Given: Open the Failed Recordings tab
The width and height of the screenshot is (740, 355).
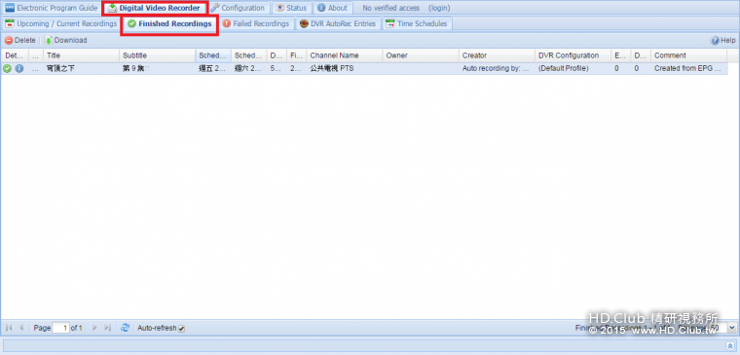Looking at the screenshot, I should point(256,23).
